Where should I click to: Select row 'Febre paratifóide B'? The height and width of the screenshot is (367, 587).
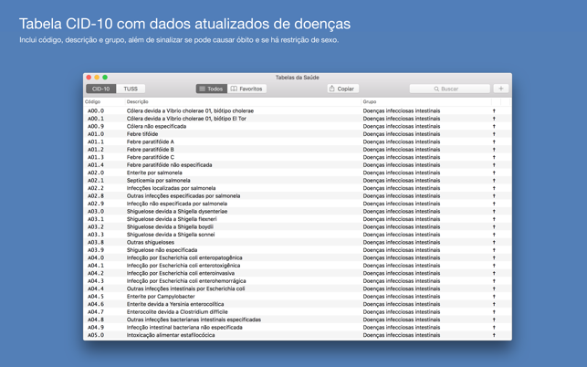coord(298,150)
